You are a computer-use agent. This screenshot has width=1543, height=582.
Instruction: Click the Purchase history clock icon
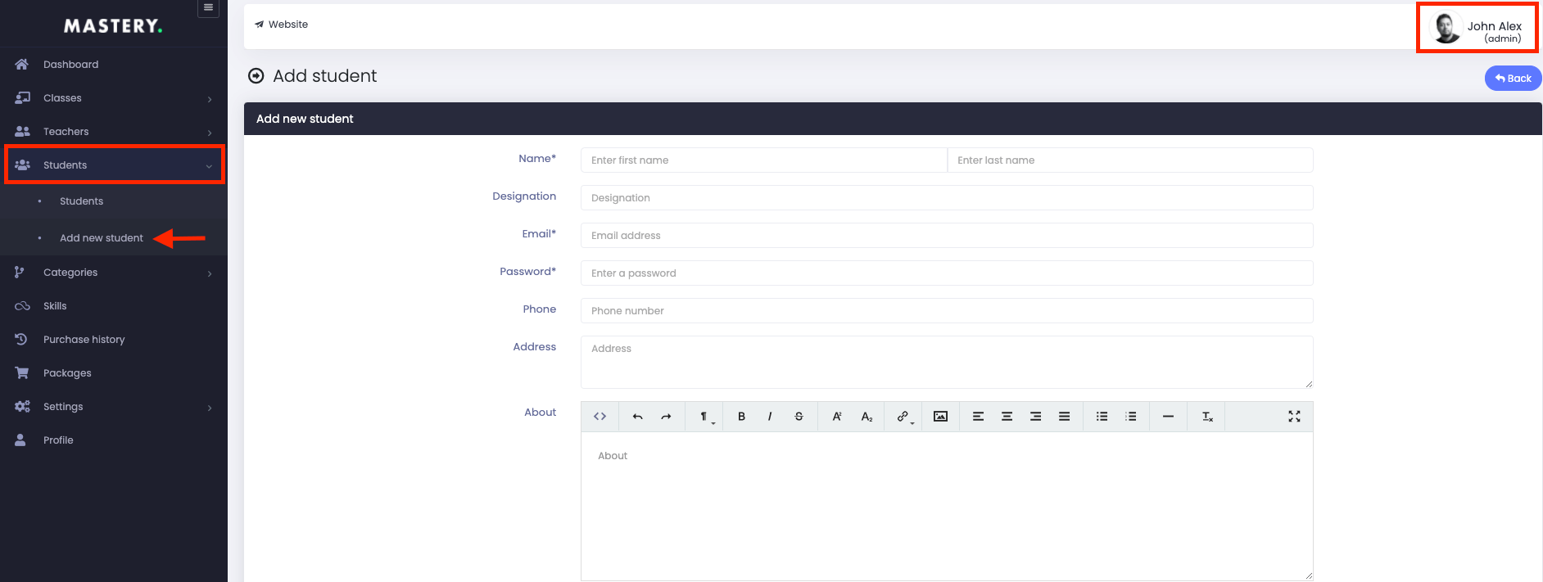point(21,339)
